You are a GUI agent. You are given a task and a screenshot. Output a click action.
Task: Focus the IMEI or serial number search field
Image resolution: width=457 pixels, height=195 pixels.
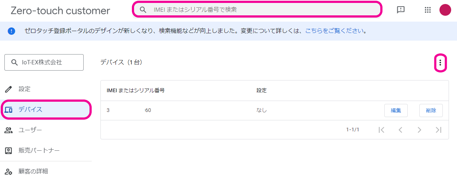(x=263, y=10)
